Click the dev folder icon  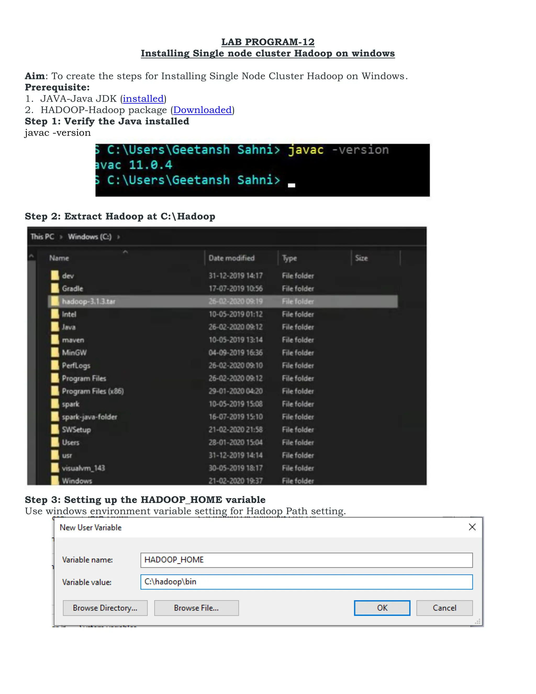tap(55, 276)
